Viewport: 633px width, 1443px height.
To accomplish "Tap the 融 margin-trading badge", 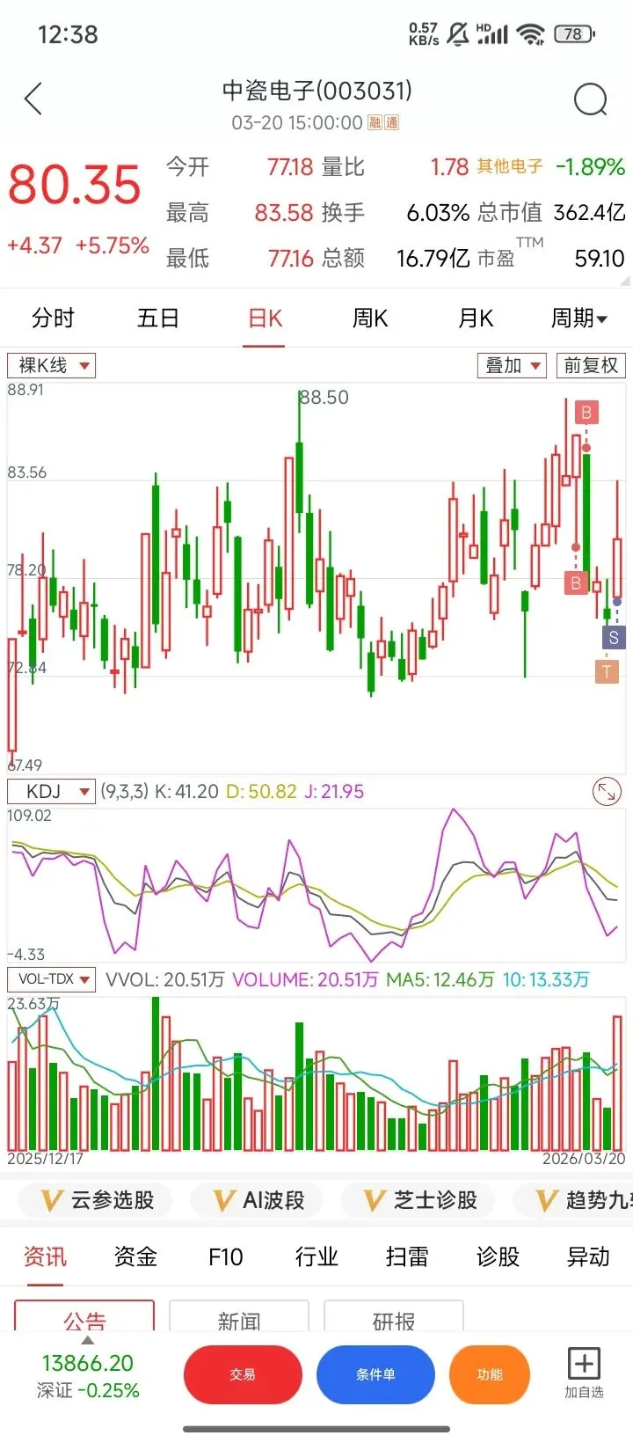I will pos(375,123).
